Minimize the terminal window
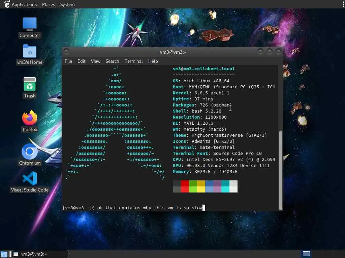Screen dimensions: 345x258 [x=260, y=51]
